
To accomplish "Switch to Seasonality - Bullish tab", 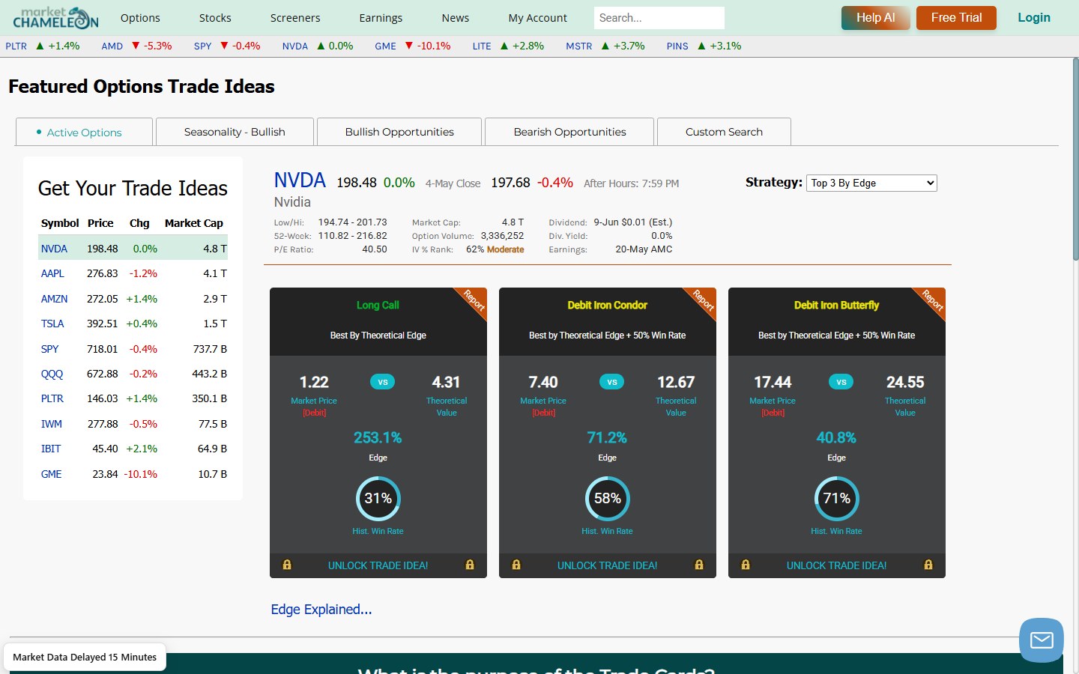I will tap(235, 132).
